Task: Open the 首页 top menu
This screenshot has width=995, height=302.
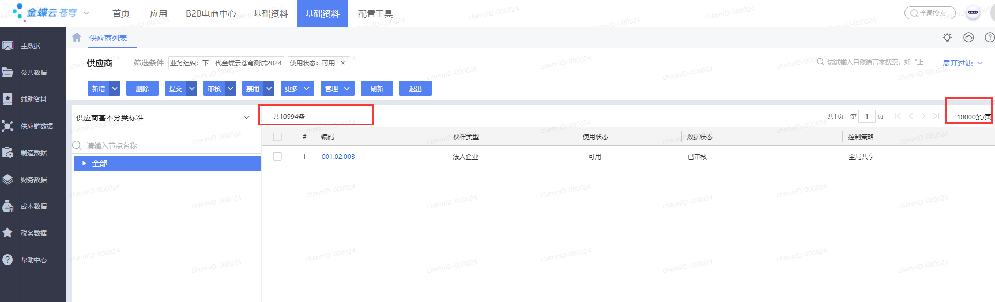Action: point(121,13)
